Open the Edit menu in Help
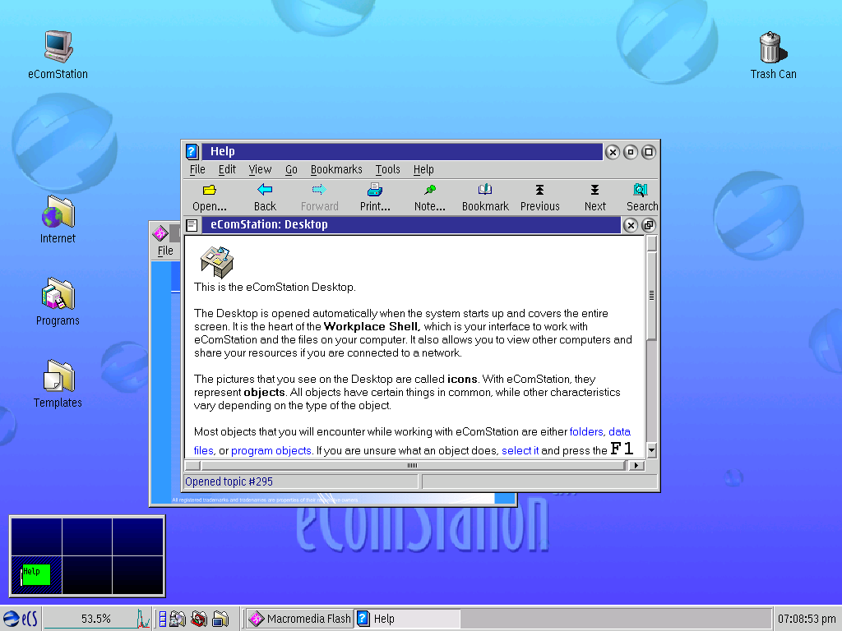Viewport: 842px width, 631px height. click(x=227, y=169)
